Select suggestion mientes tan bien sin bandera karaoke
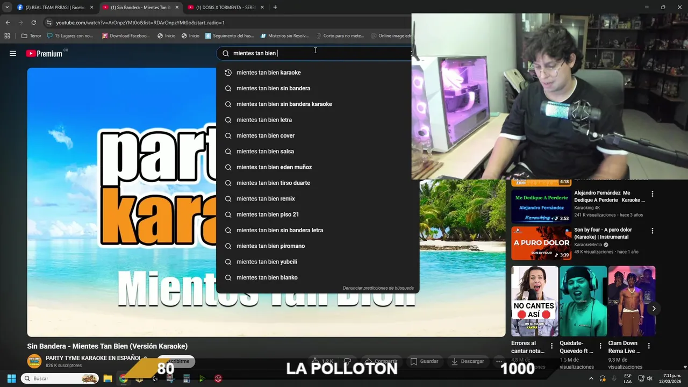 (317, 104)
